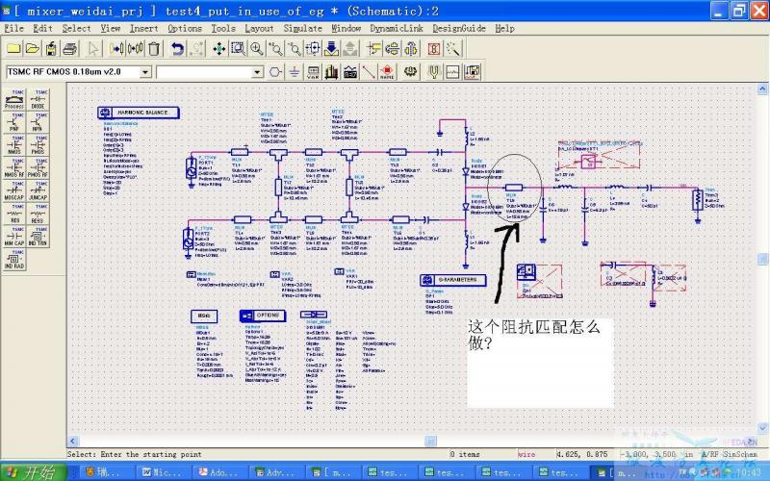Select the S-PARAMETERS controller block
The image size is (770, 481).
coord(452,280)
